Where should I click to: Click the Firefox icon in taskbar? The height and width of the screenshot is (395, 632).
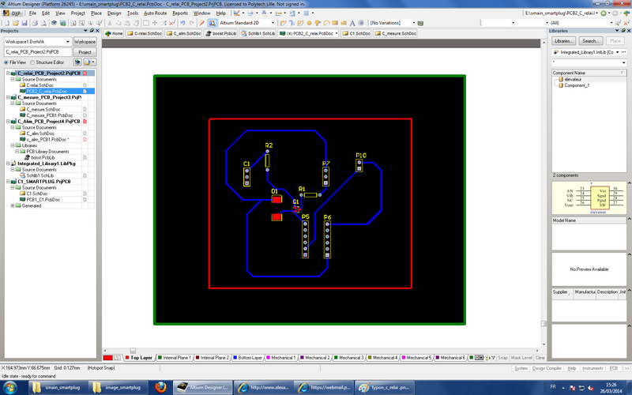pos(160,386)
